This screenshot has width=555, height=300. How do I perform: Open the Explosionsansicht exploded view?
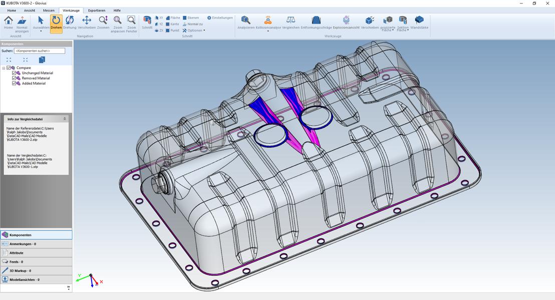click(346, 23)
